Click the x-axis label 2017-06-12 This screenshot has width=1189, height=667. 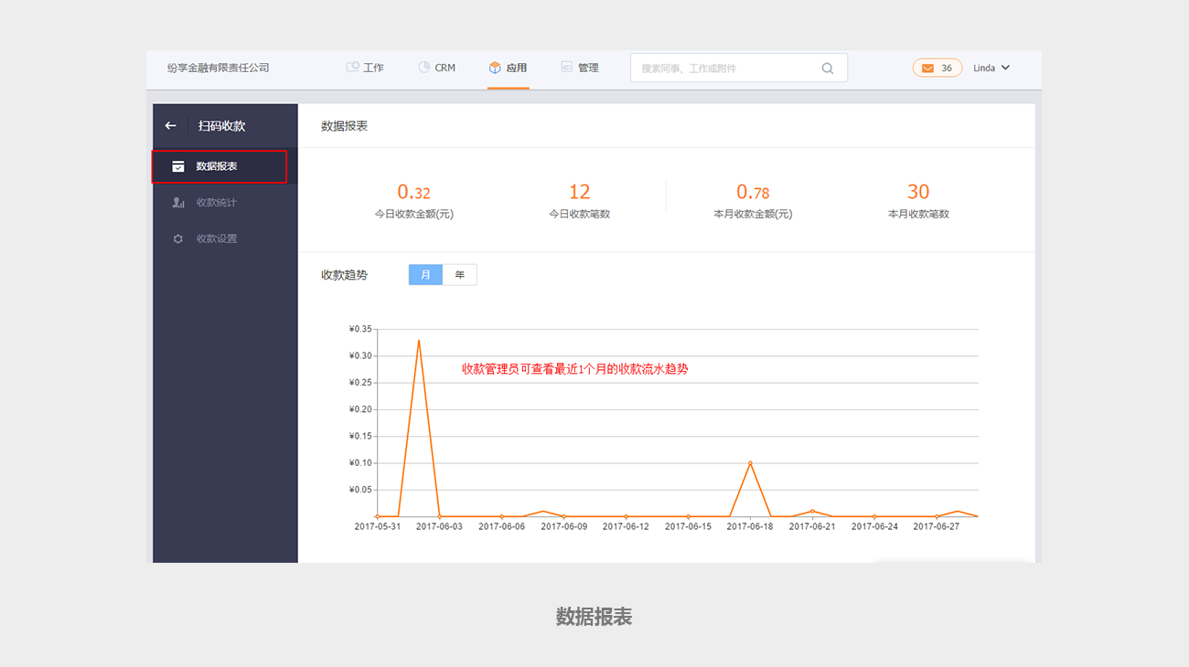[626, 527]
